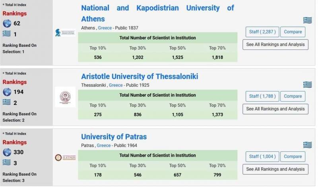Viewport: 318px width, 188px height.
Task: Follow the Greece link under University of Patras
Action: pyautogui.click(x=104, y=145)
